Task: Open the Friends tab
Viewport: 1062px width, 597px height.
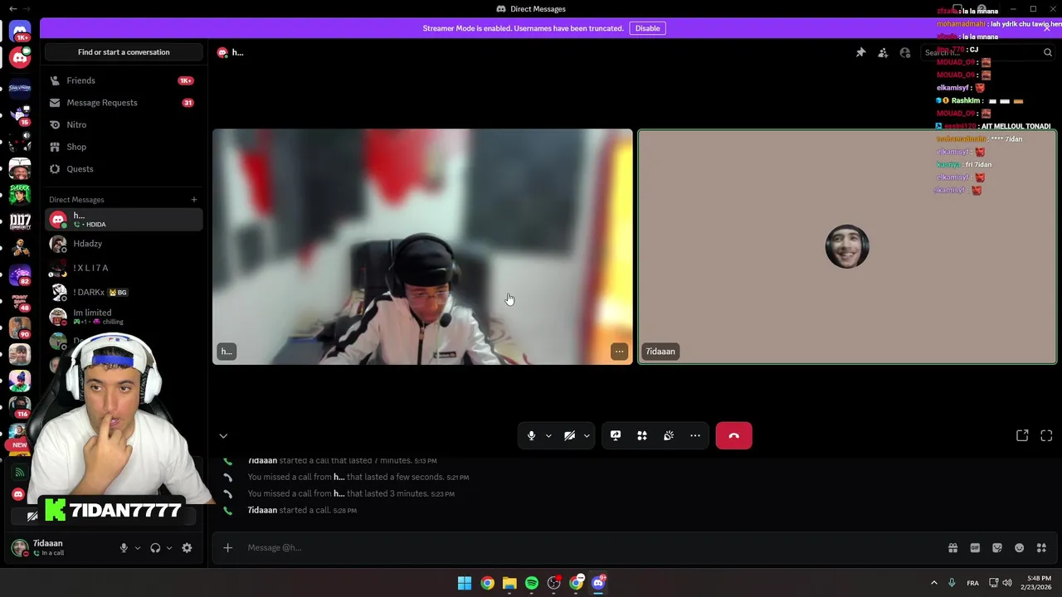Action: tap(123, 80)
